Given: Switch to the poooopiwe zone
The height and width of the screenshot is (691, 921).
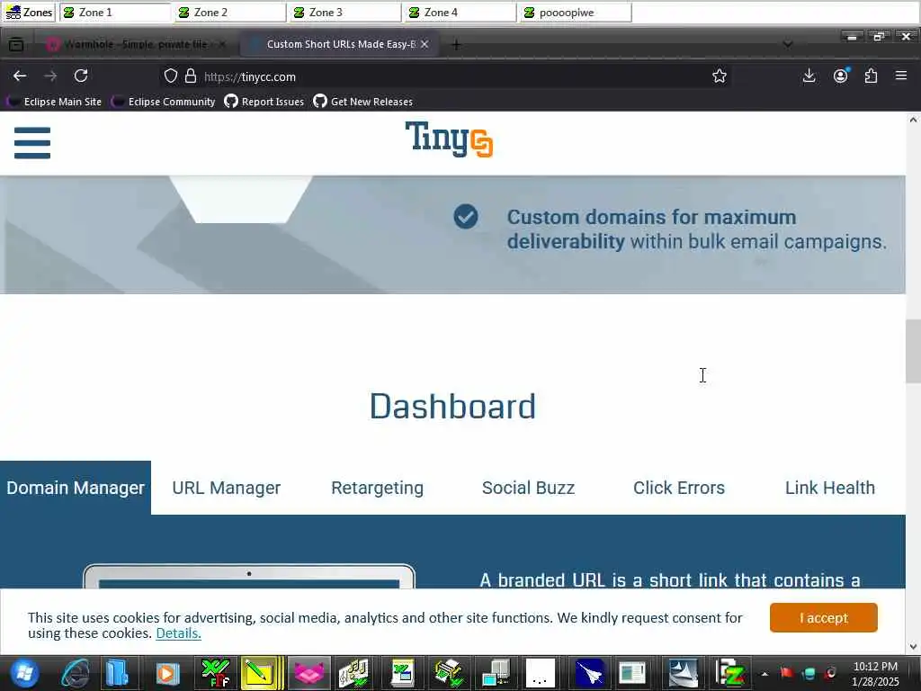Looking at the screenshot, I should [x=576, y=13].
